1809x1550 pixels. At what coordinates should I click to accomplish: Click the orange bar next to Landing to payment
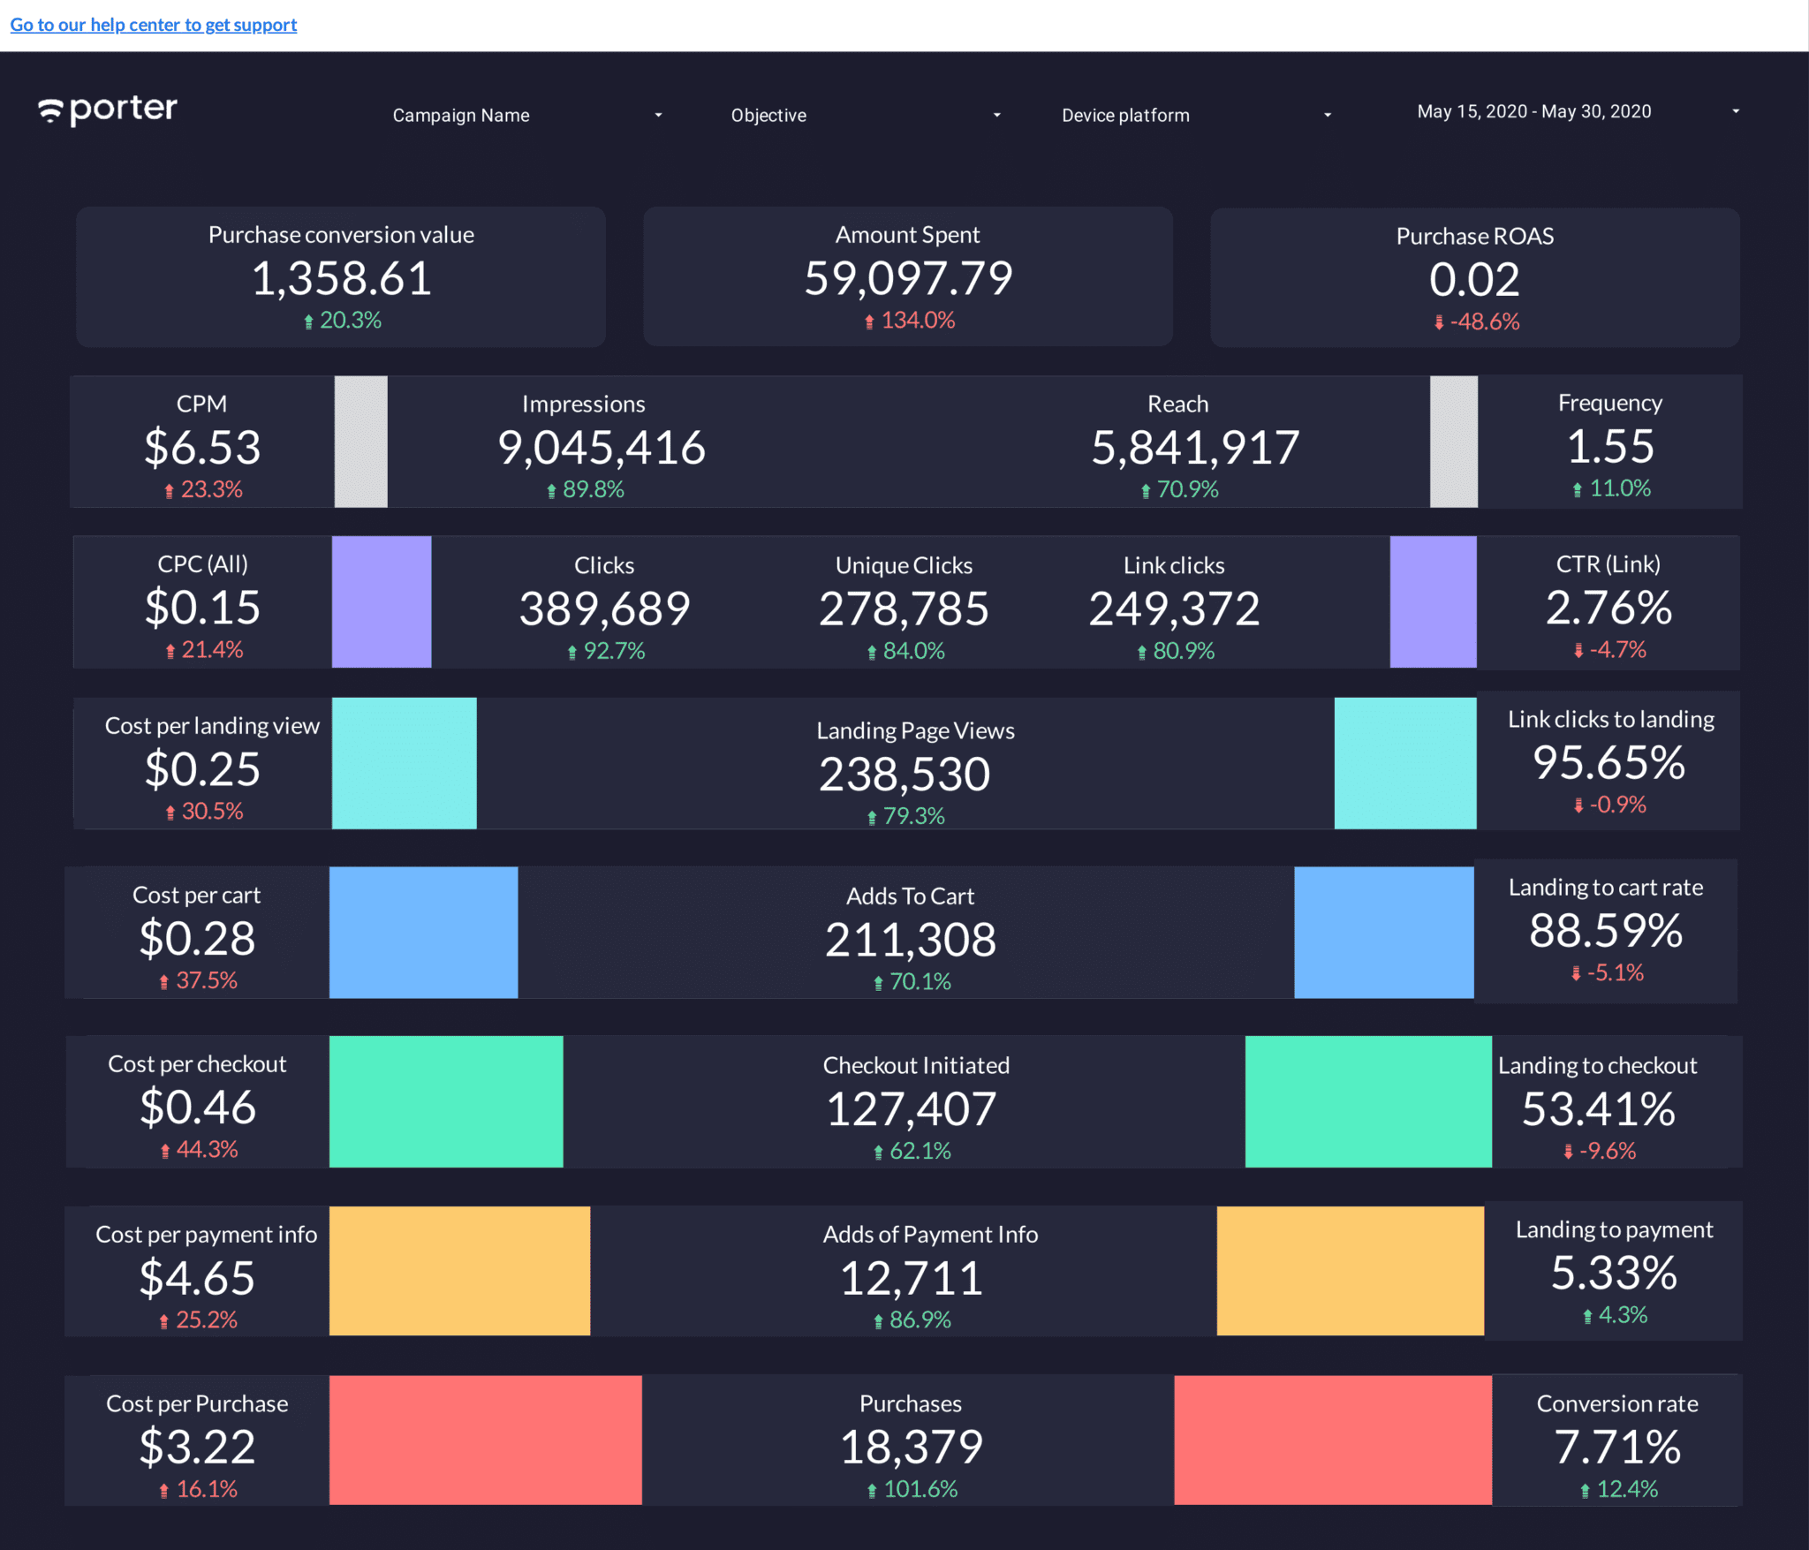1351,1271
